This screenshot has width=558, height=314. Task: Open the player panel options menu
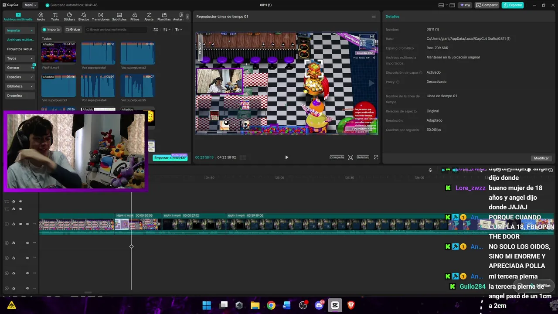click(x=374, y=17)
